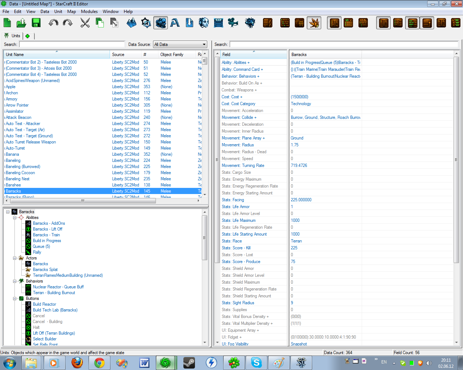
Task: Open the Import module down-arrow icon
Action: point(190,23)
